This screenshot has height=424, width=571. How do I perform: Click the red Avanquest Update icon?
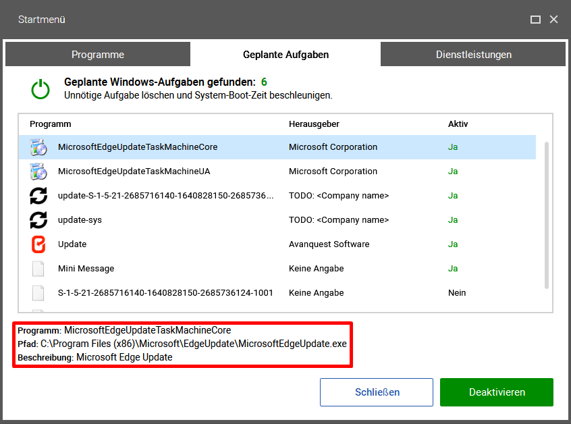pyautogui.click(x=38, y=244)
